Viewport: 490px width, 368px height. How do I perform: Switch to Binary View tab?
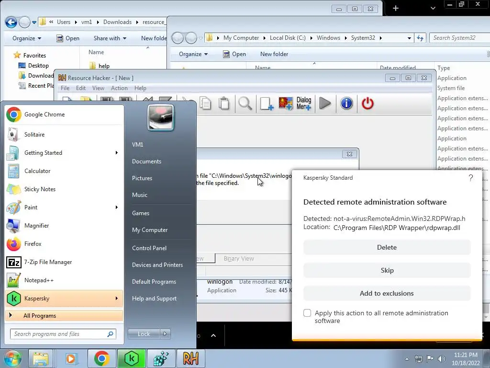pyautogui.click(x=239, y=259)
